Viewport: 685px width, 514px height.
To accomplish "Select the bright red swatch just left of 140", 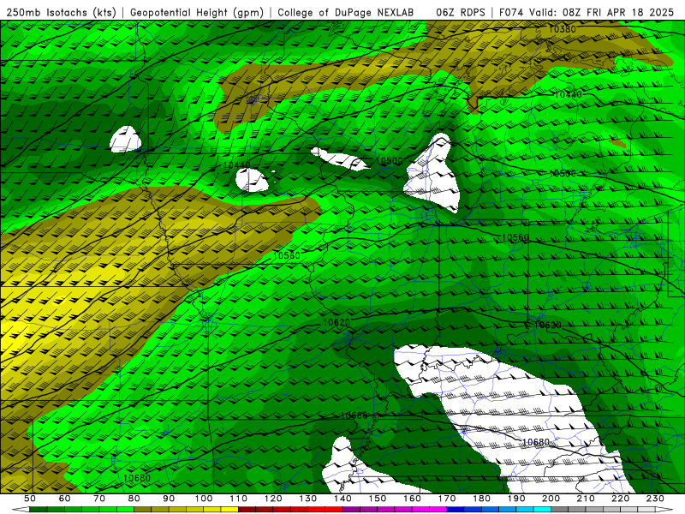I will pos(334,510).
